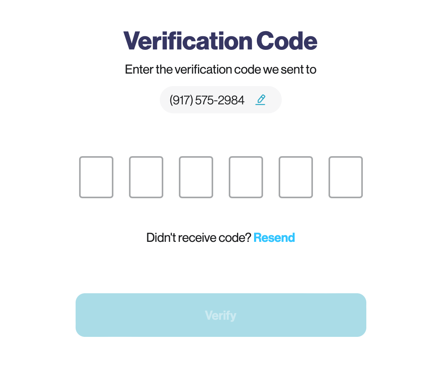Click the 'Enter the verification code we sent to' text
The width and height of the screenshot is (424, 391).
point(221,69)
